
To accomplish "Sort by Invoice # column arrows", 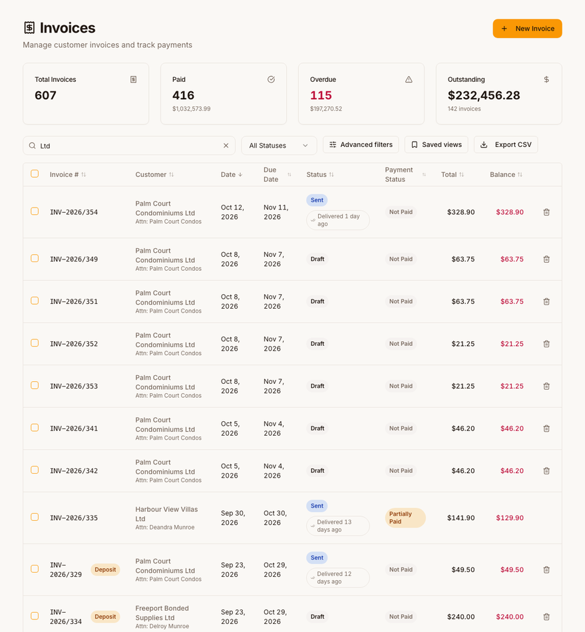I will tap(83, 174).
